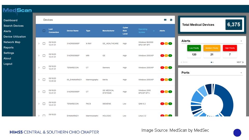Screen dimensions: 249x140
Task: Expand the MRI device row
Action: [39, 55]
